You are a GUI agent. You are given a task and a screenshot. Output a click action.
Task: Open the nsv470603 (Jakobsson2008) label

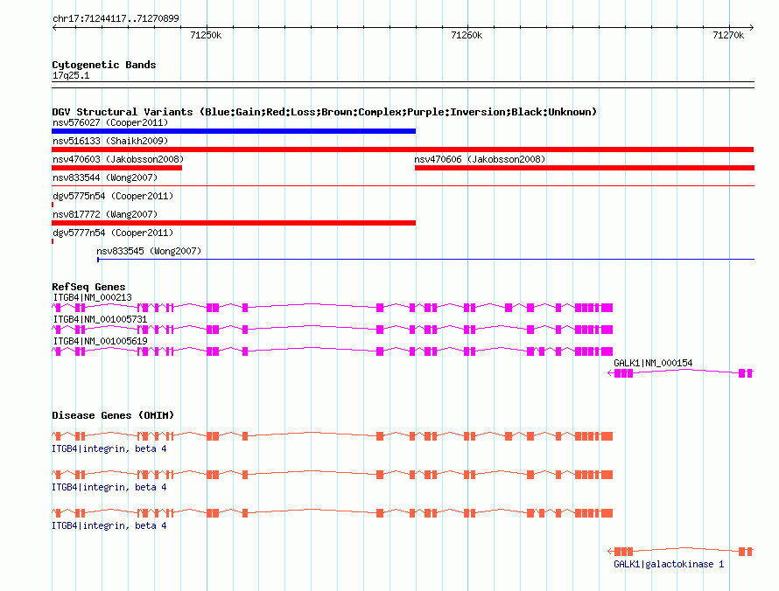point(118,159)
